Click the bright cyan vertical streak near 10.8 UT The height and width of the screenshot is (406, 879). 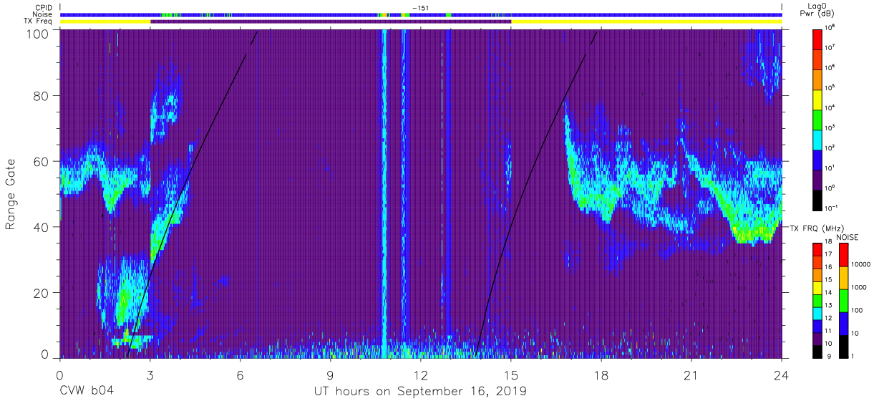pos(384,193)
